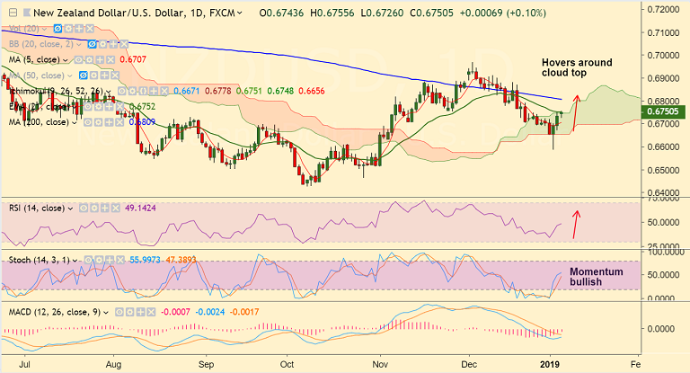Hide the Ichimoku indicator using its eye icon
Image resolution: width=690 pixels, height=373 pixels.
pyautogui.click(x=122, y=91)
